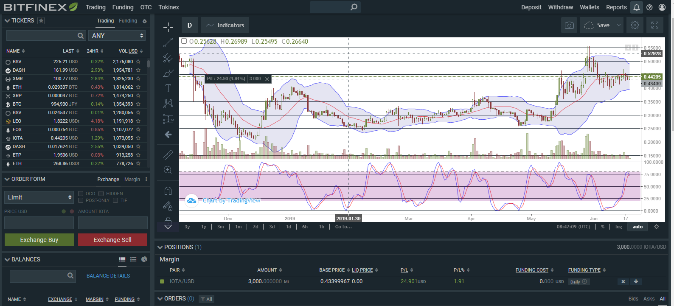Open the Save chart dropdown arrow

tap(619, 25)
